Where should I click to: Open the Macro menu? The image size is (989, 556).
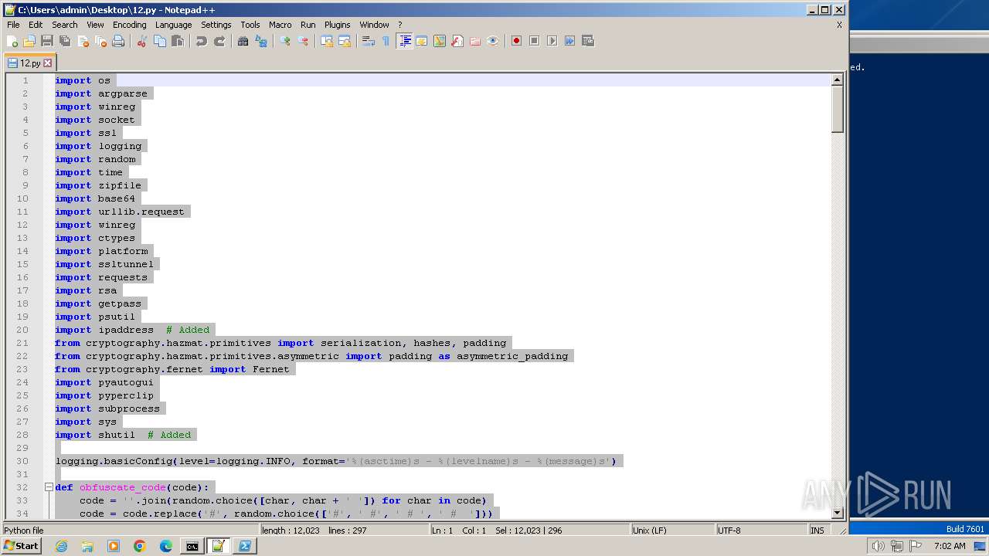[x=280, y=25]
